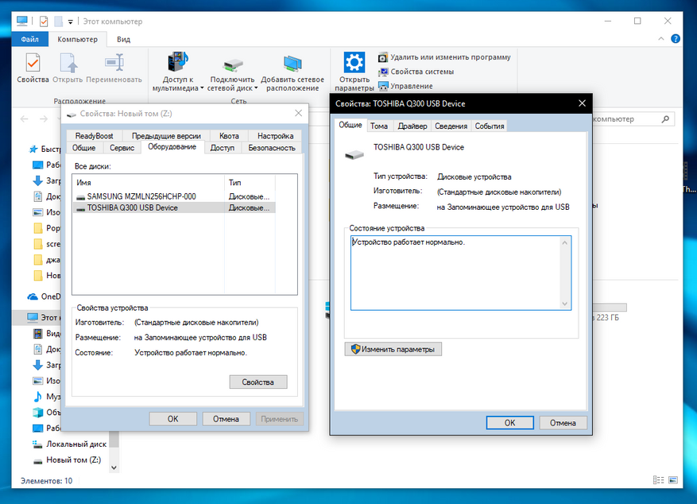Expand the Доступ к мультимедиа dropdown arrow

[x=202, y=88]
